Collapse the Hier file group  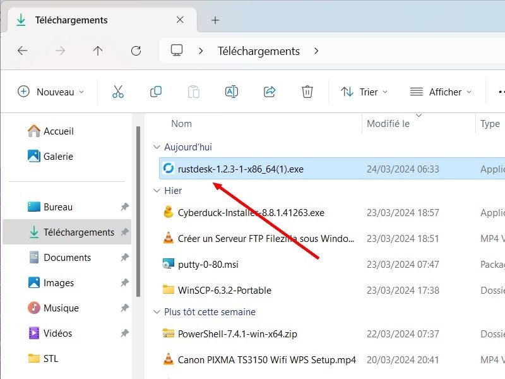tap(157, 191)
